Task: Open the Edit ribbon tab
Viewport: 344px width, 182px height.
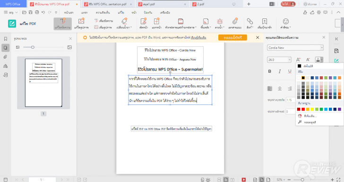Action: pyautogui.click(x=121, y=12)
